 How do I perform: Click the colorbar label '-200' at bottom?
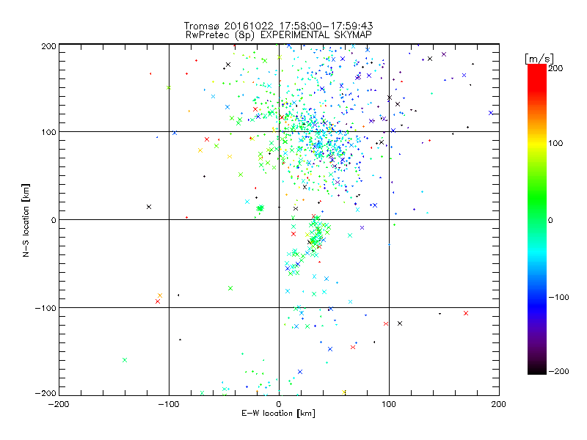(558, 371)
